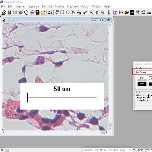Select the Zoom magnifier tool
This screenshot has height=152, width=152.
[92, 12]
